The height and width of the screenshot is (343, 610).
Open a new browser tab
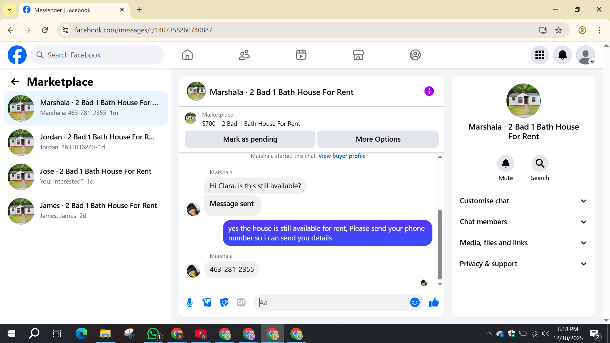click(139, 10)
